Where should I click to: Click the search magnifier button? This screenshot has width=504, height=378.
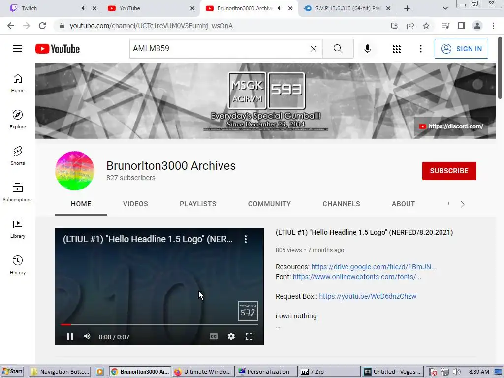338,49
